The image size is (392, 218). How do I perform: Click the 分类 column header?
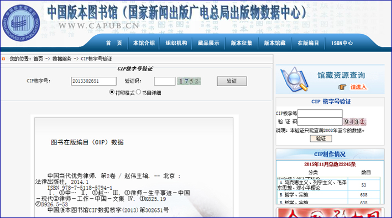tap(313, 172)
